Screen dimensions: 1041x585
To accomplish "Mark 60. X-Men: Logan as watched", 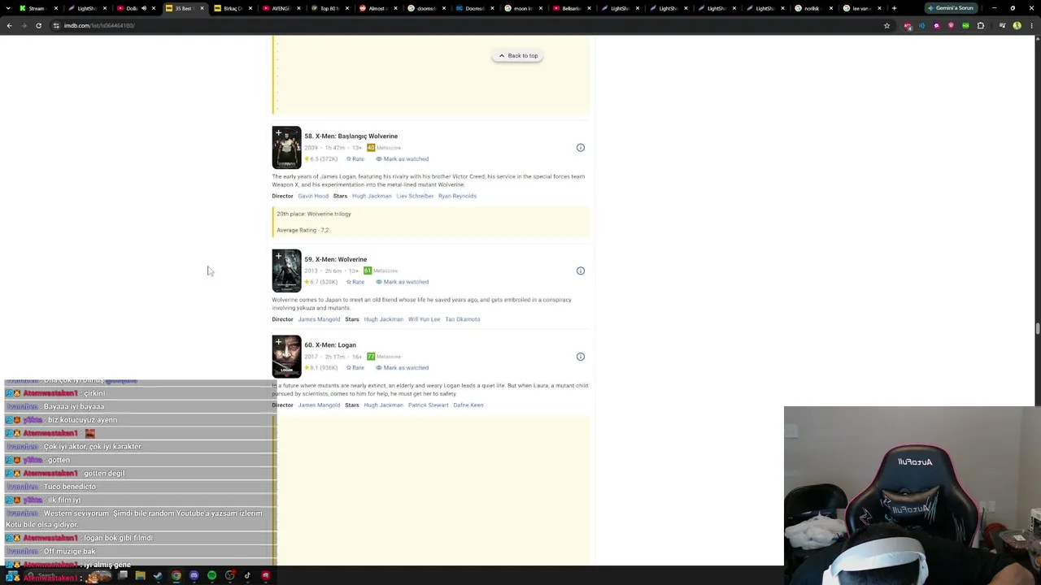I will [402, 368].
